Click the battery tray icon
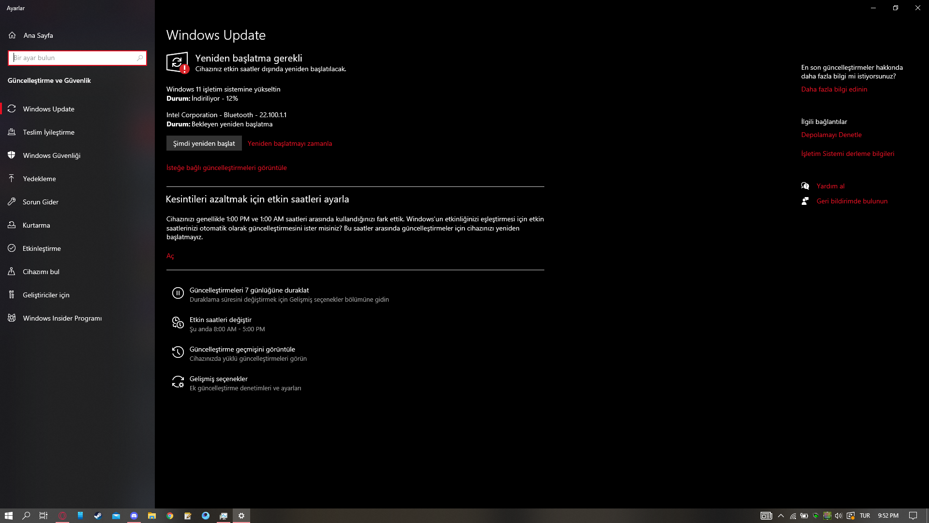The width and height of the screenshot is (929, 523). pyautogui.click(x=804, y=516)
